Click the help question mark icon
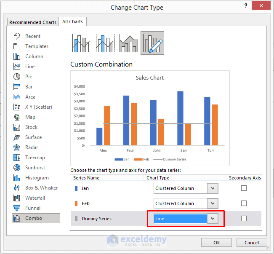 (246, 5)
